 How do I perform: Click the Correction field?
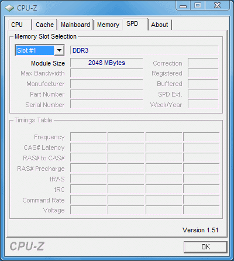203,63
